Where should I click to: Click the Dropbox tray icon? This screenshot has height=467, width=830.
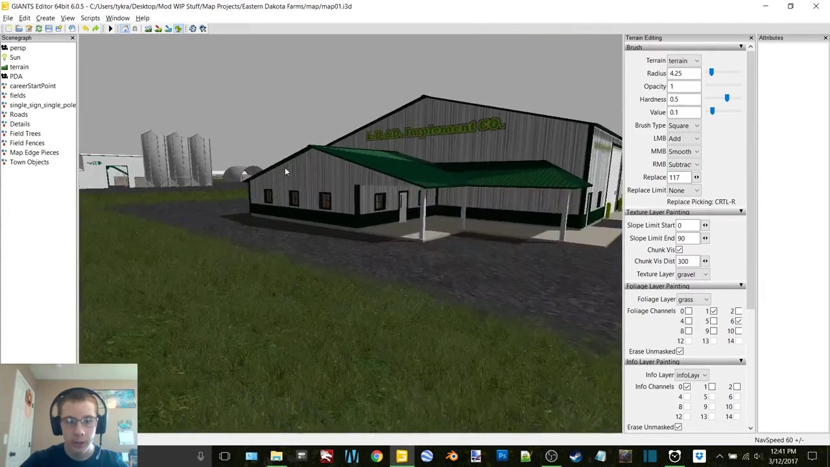pos(699,456)
